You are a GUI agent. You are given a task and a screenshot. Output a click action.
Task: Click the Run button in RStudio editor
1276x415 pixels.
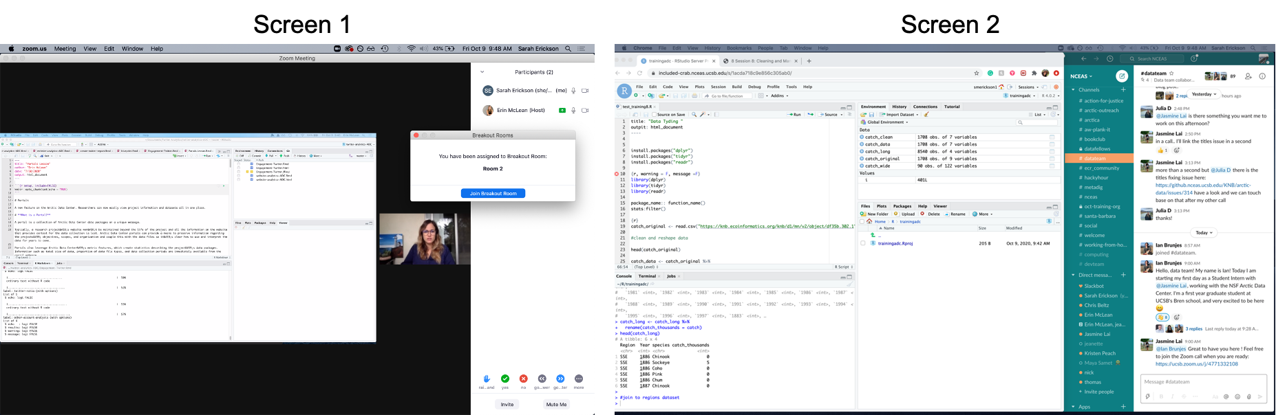pos(794,115)
